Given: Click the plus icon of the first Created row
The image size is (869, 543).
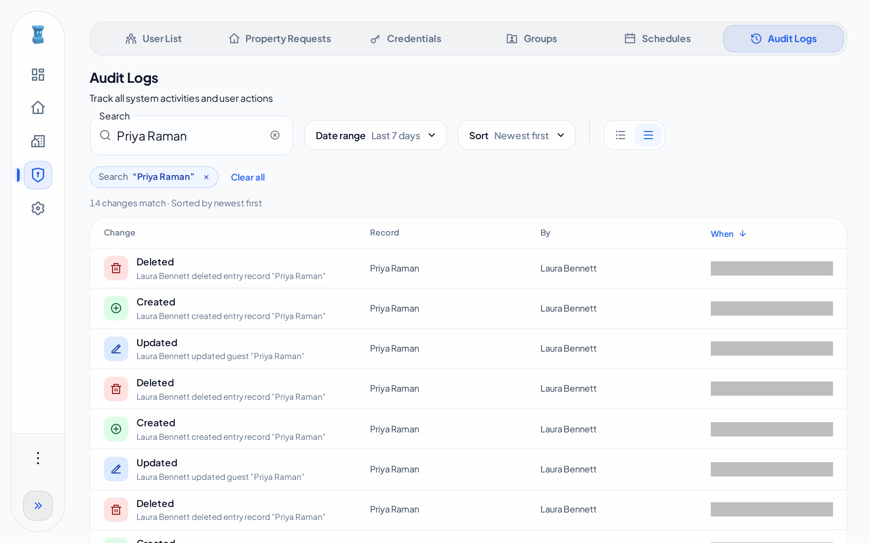Looking at the screenshot, I should [116, 308].
